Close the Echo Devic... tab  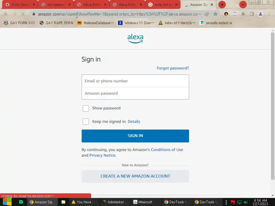[x=34, y=5]
